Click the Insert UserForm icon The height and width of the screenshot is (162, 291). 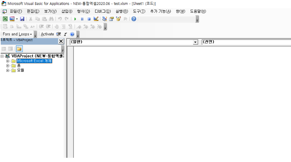click(12, 19)
